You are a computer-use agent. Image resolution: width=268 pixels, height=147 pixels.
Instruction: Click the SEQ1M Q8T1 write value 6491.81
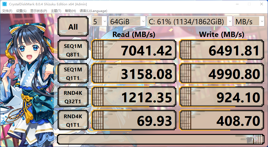[x=221, y=50]
